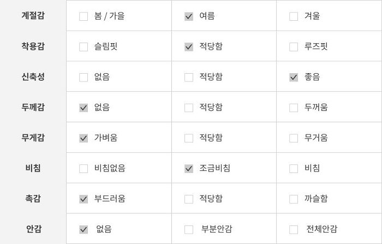Viewport: 382px width, 244px height.
Task: Click the 계절감 row header
Action: (33, 16)
